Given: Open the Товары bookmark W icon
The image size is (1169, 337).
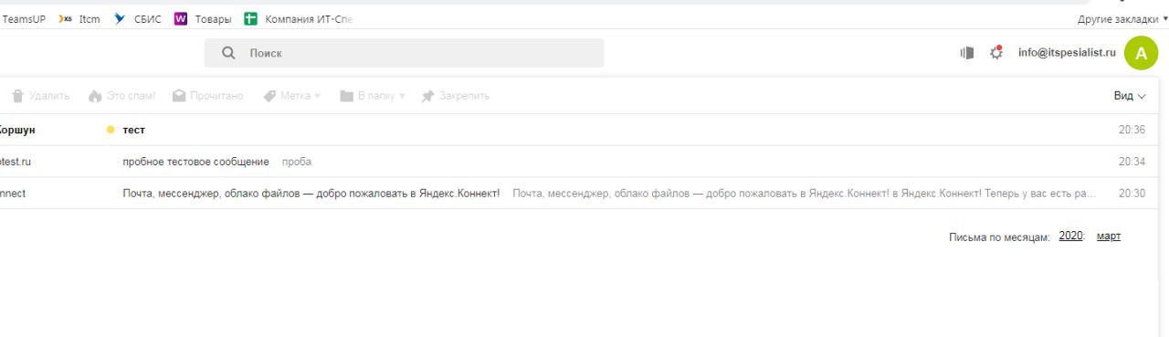Looking at the screenshot, I should [181, 19].
